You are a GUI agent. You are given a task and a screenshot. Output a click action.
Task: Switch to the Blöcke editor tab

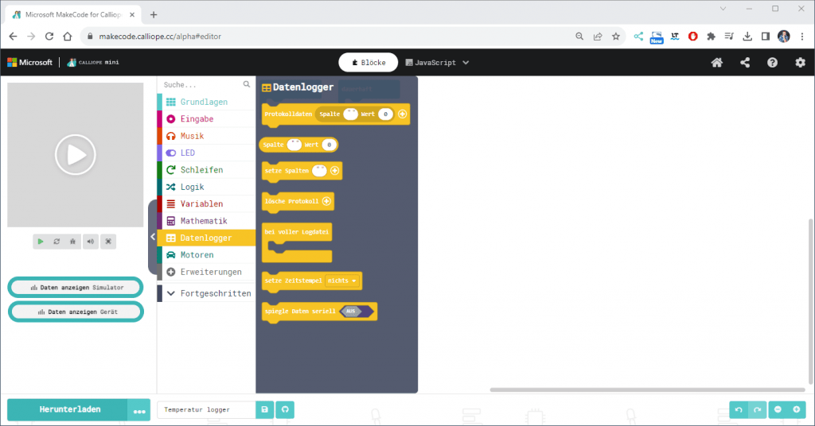click(x=368, y=63)
